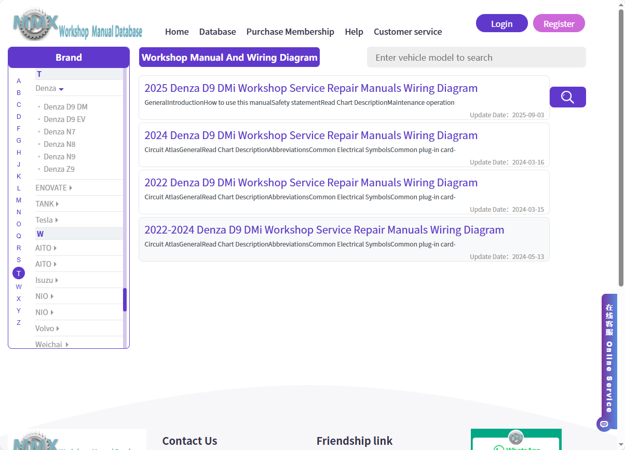Expand the Volvo brand
This screenshot has width=625, height=450.
[47, 329]
